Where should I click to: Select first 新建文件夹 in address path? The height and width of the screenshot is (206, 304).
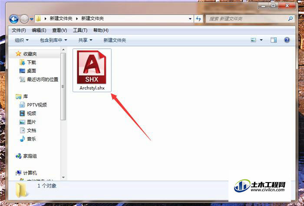point(61,19)
